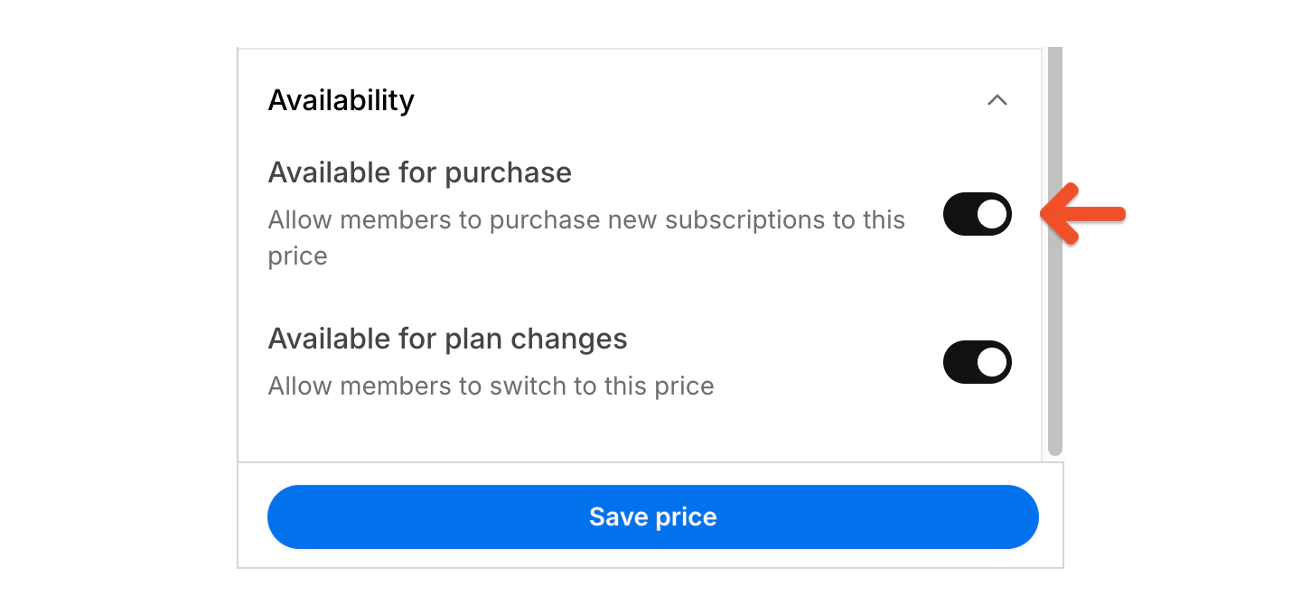Collapse the Availability section chevron
1301x614 pixels.
coord(997,100)
